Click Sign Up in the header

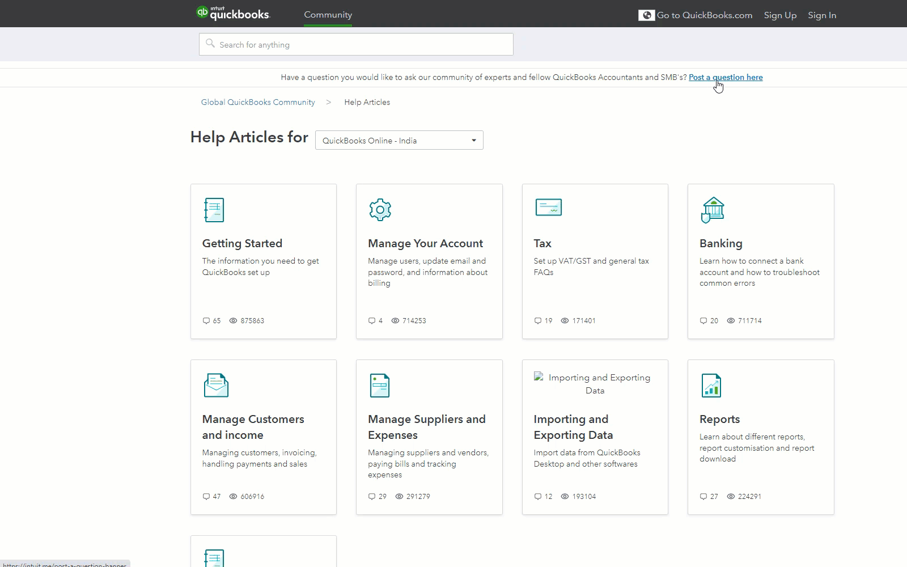[780, 15]
